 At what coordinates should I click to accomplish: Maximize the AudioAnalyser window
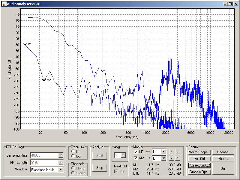coord(230,4)
